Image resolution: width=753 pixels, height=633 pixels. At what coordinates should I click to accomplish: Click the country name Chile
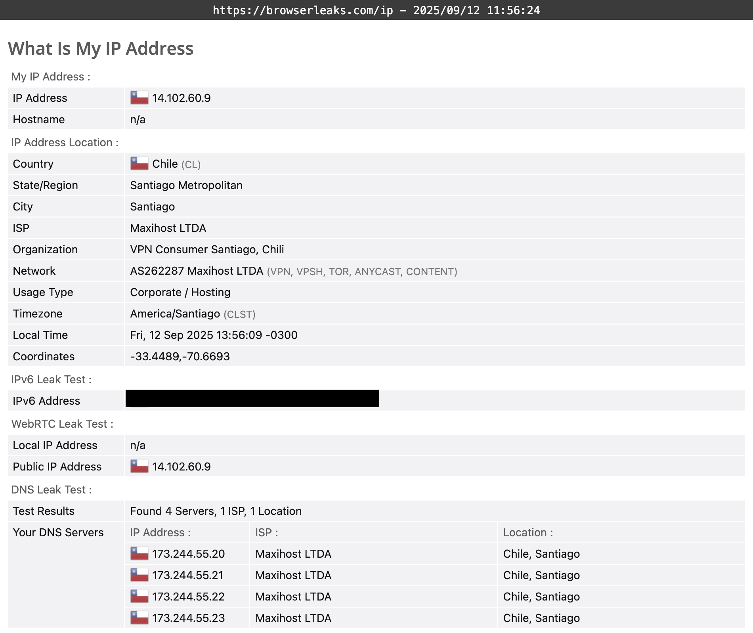click(x=165, y=164)
